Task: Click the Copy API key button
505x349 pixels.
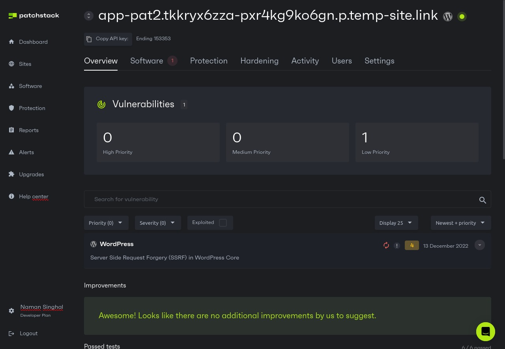Action: (x=108, y=39)
